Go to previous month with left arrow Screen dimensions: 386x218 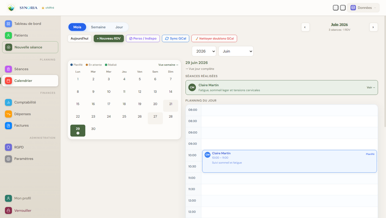click(305, 27)
